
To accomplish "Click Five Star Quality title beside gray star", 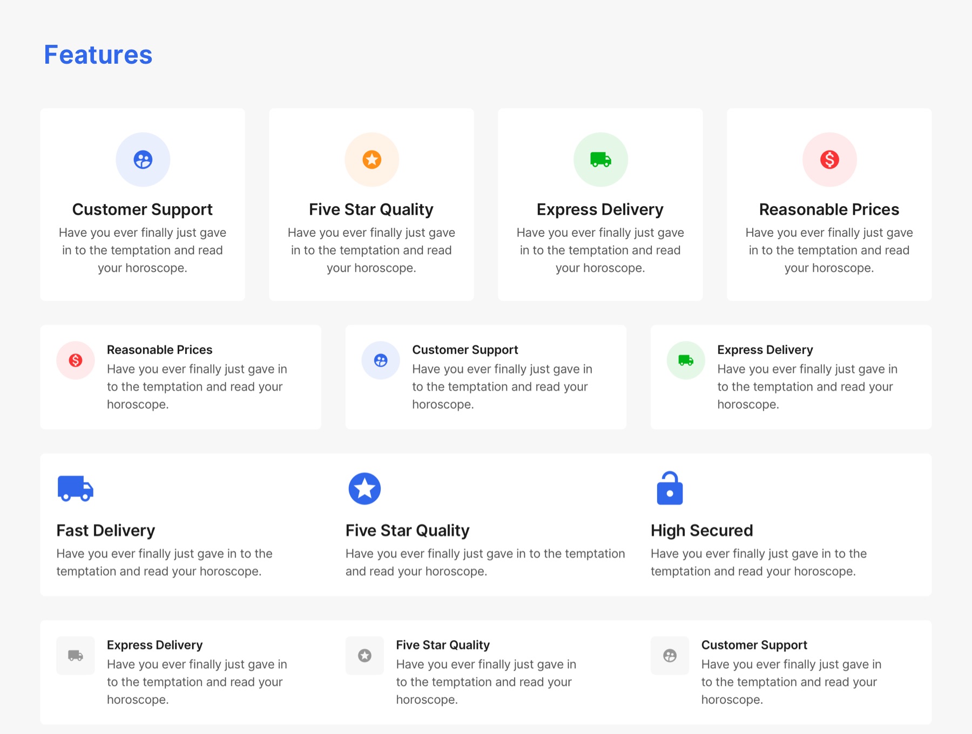I will point(443,645).
